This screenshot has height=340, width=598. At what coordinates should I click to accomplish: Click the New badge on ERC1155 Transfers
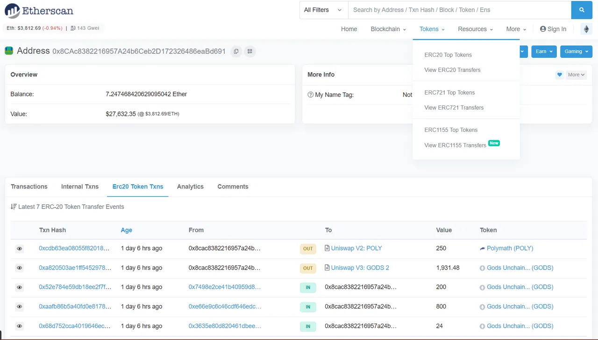click(x=494, y=143)
